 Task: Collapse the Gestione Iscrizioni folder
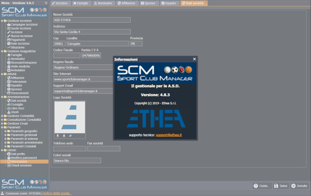[2, 21]
